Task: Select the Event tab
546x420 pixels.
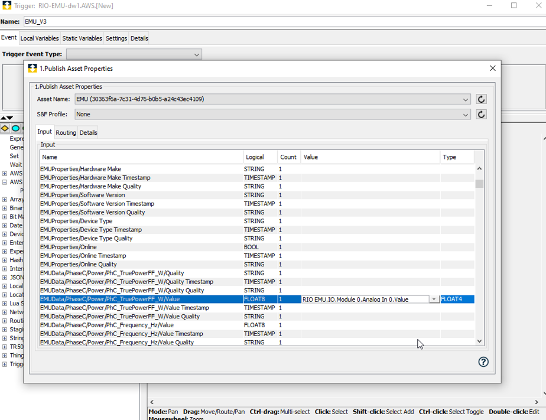Action: (9, 37)
